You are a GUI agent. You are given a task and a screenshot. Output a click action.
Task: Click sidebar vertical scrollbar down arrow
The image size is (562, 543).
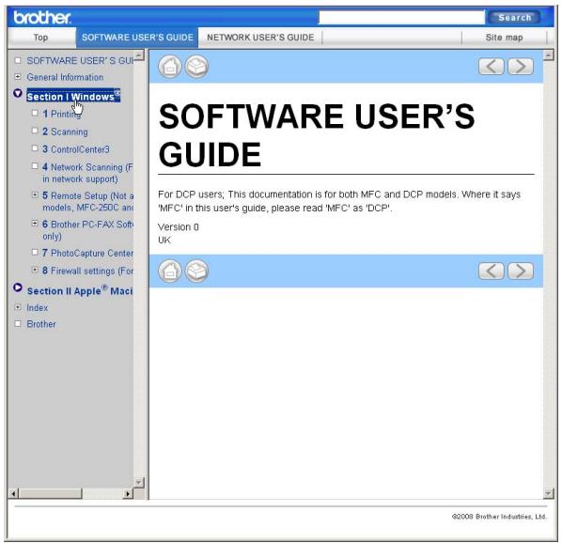pyautogui.click(x=139, y=482)
